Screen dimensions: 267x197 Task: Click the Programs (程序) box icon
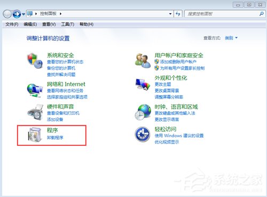[35, 135]
